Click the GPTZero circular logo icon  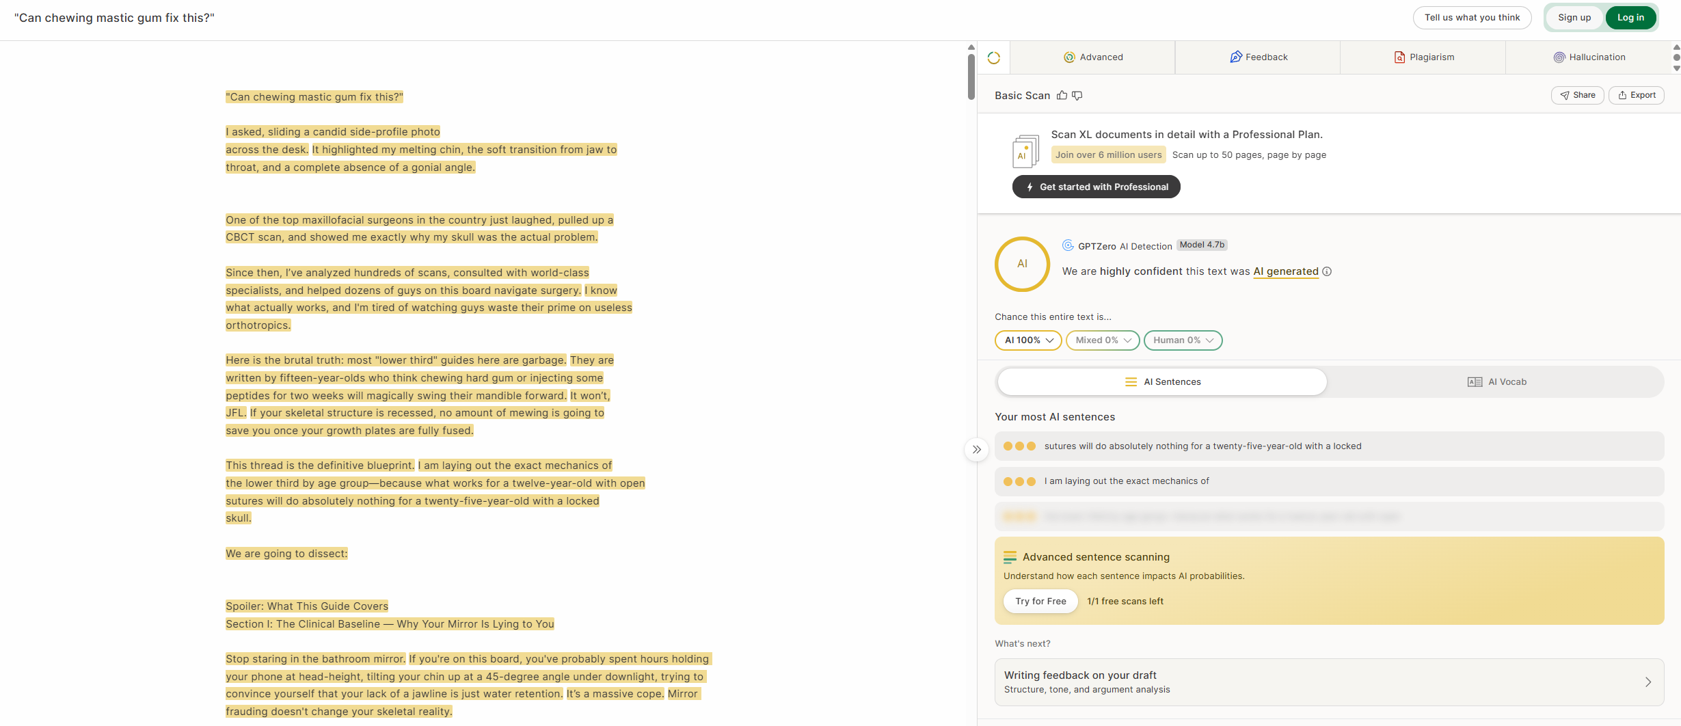click(994, 58)
